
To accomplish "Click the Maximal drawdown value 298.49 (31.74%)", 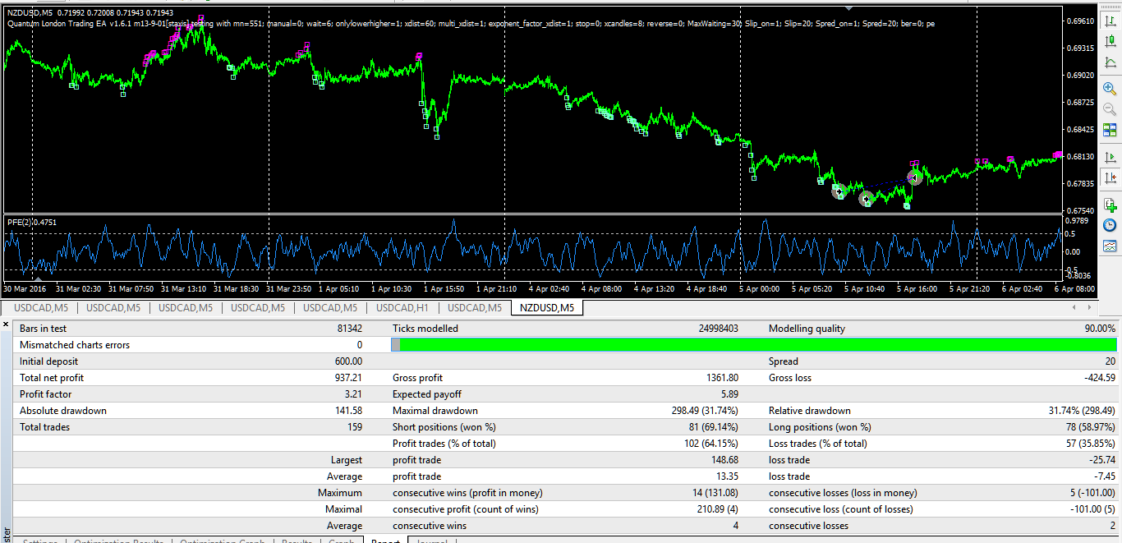I will [x=703, y=411].
